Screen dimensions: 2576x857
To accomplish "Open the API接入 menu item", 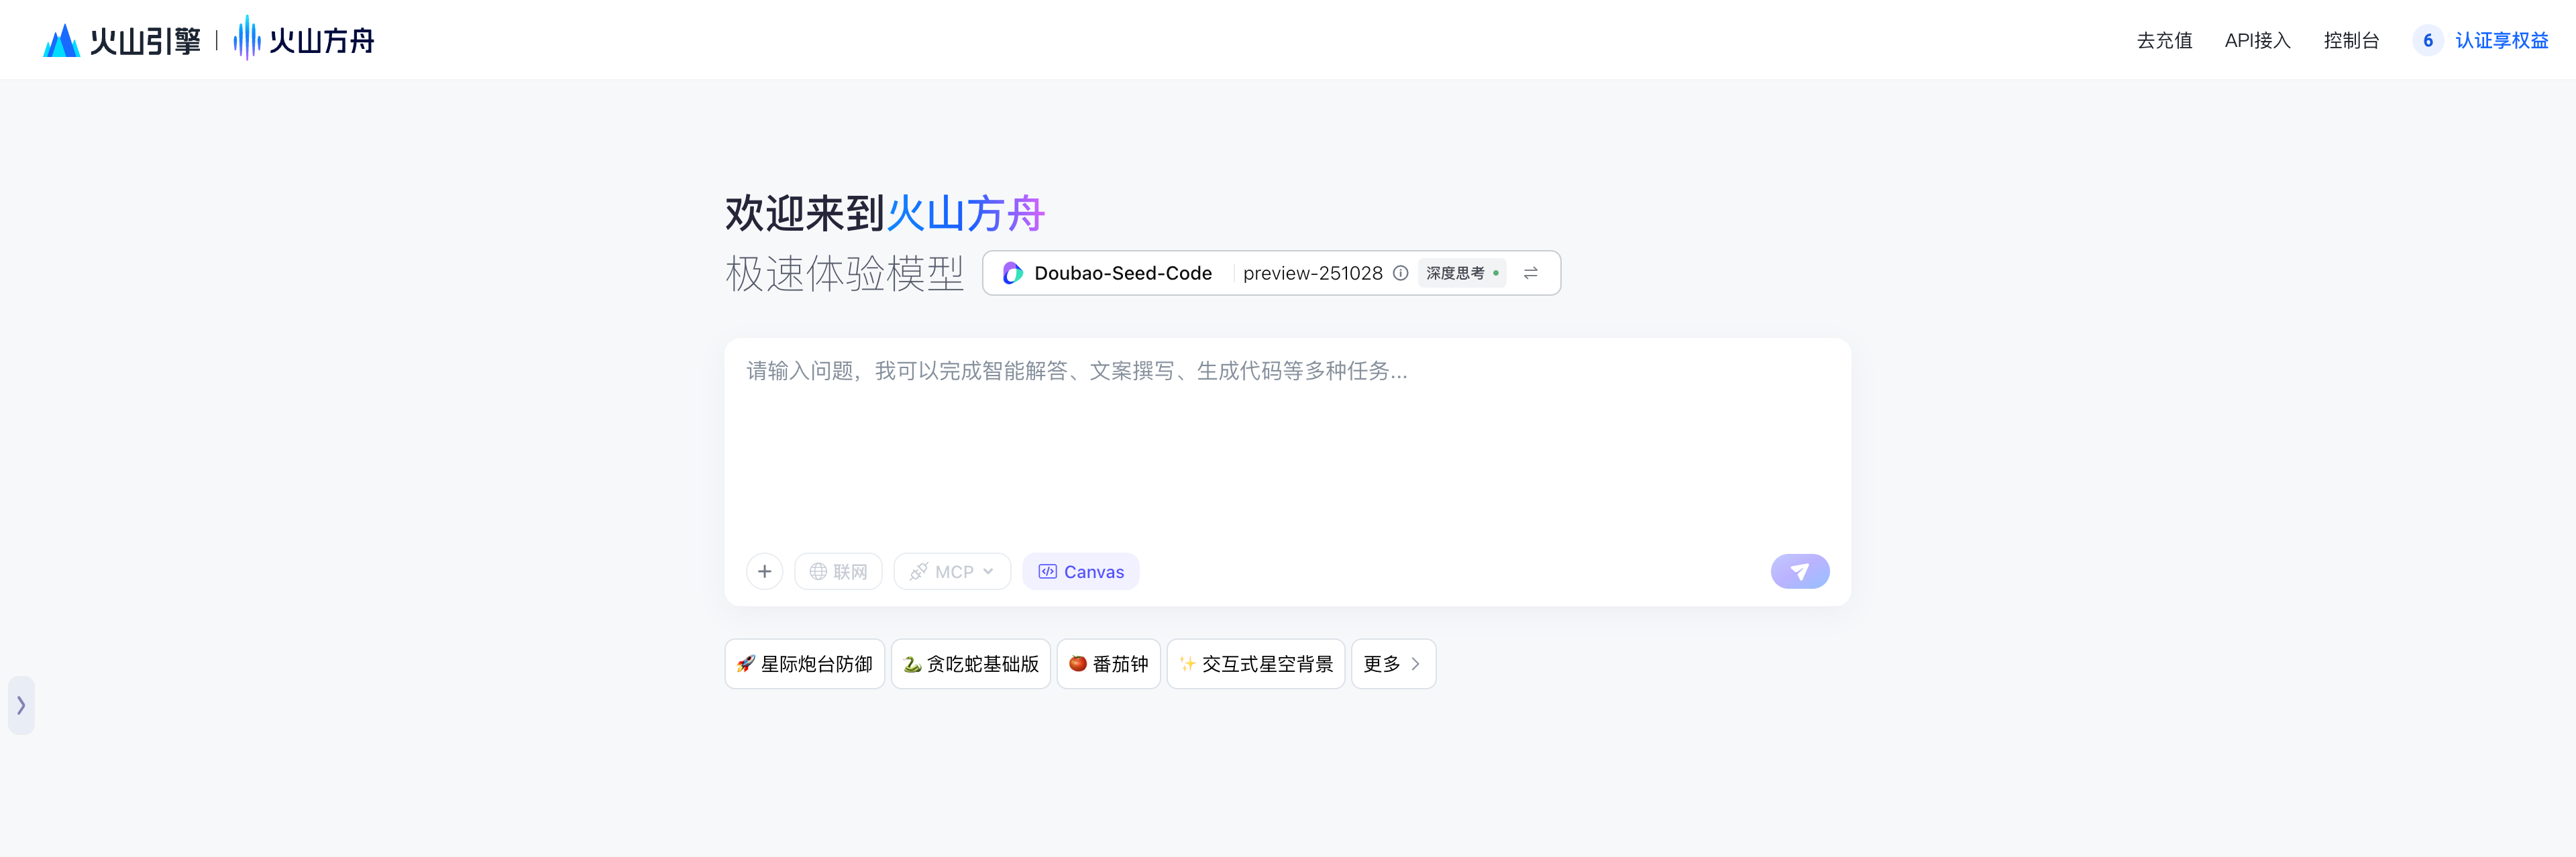I will tap(2257, 40).
